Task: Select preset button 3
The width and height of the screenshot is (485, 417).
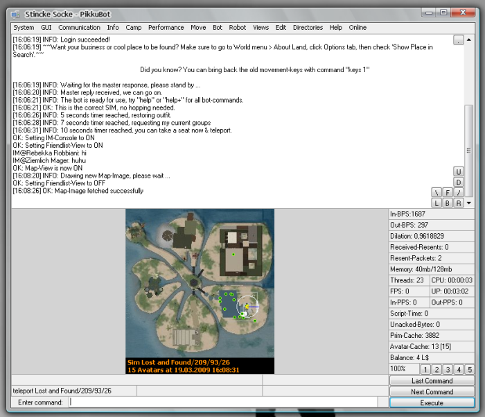Action: coord(448,370)
